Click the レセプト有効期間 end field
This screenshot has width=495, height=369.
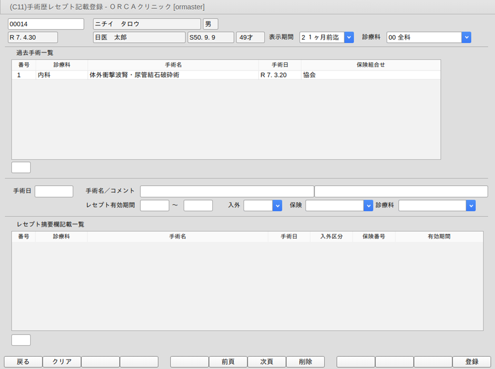coord(198,205)
